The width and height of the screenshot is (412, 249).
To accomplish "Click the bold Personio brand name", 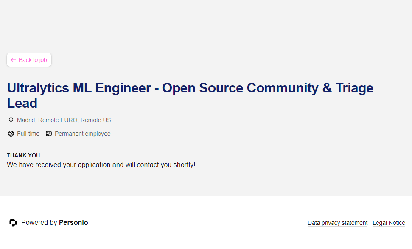I will [x=73, y=223].
